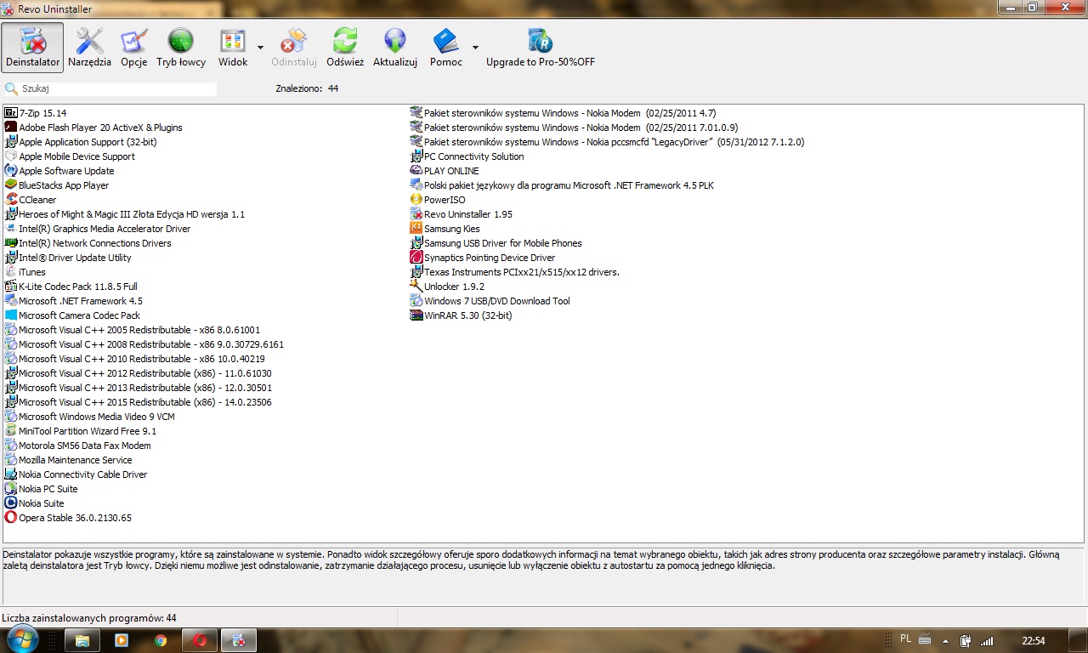Select WinRAR 5.30 icon
The width and height of the screenshot is (1088, 653).
click(x=416, y=315)
